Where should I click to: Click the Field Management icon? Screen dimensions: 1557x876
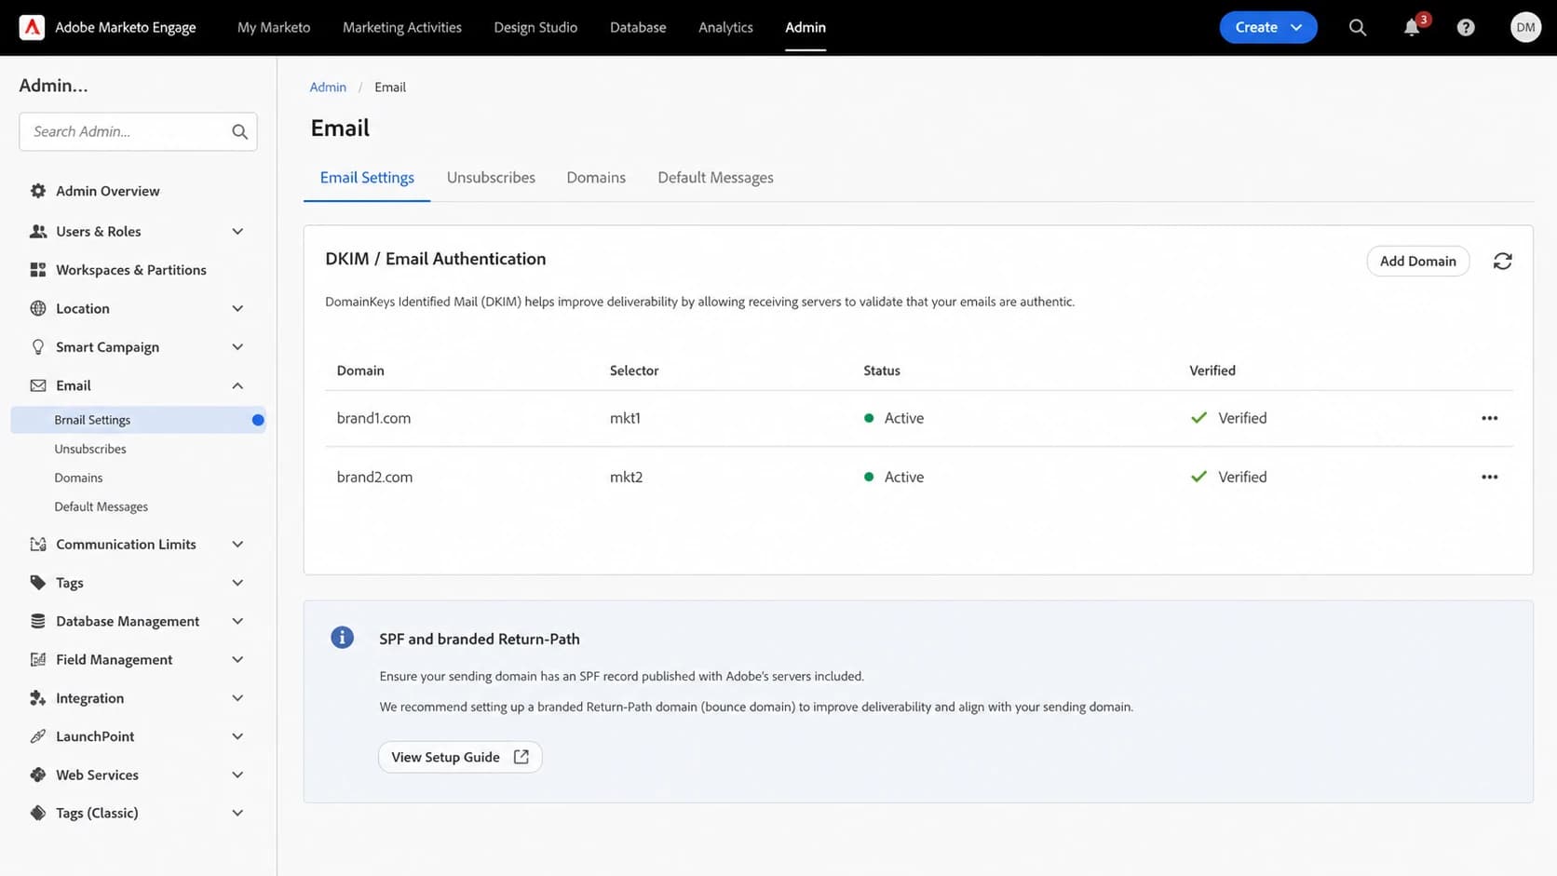[38, 659]
